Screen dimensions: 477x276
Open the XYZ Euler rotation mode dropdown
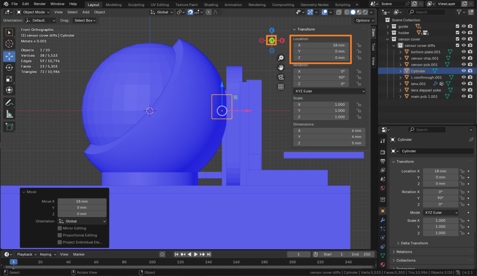[330, 91]
